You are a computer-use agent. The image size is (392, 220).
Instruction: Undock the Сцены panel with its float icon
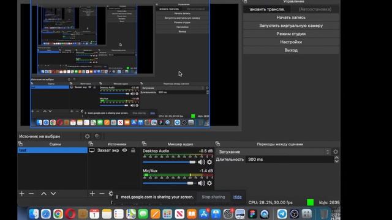point(20,144)
